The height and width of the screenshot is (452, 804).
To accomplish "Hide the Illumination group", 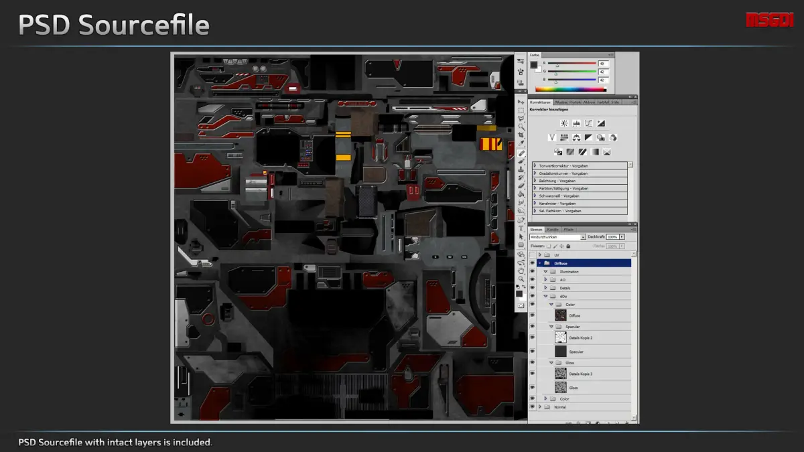I will (532, 272).
